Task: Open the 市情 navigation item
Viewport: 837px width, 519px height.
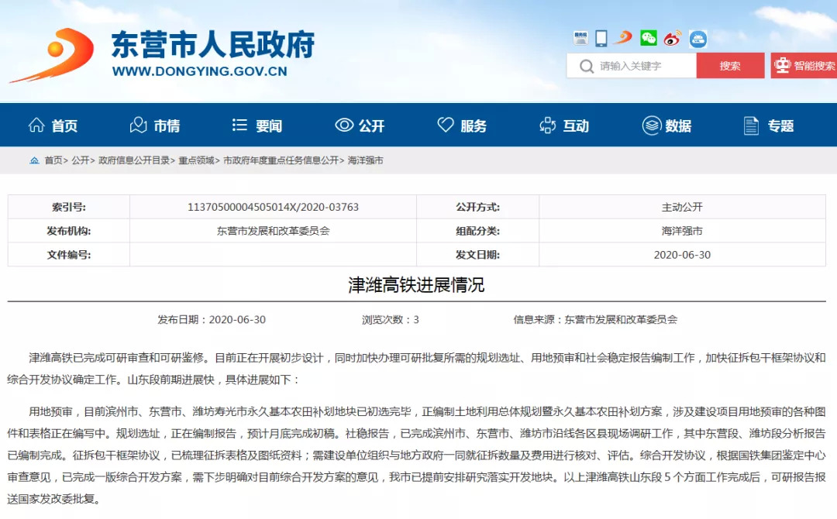Action: pyautogui.click(x=155, y=125)
